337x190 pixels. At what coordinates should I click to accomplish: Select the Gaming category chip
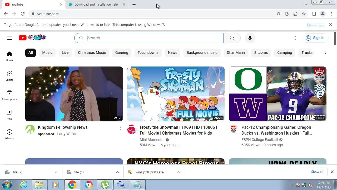pos(122,53)
